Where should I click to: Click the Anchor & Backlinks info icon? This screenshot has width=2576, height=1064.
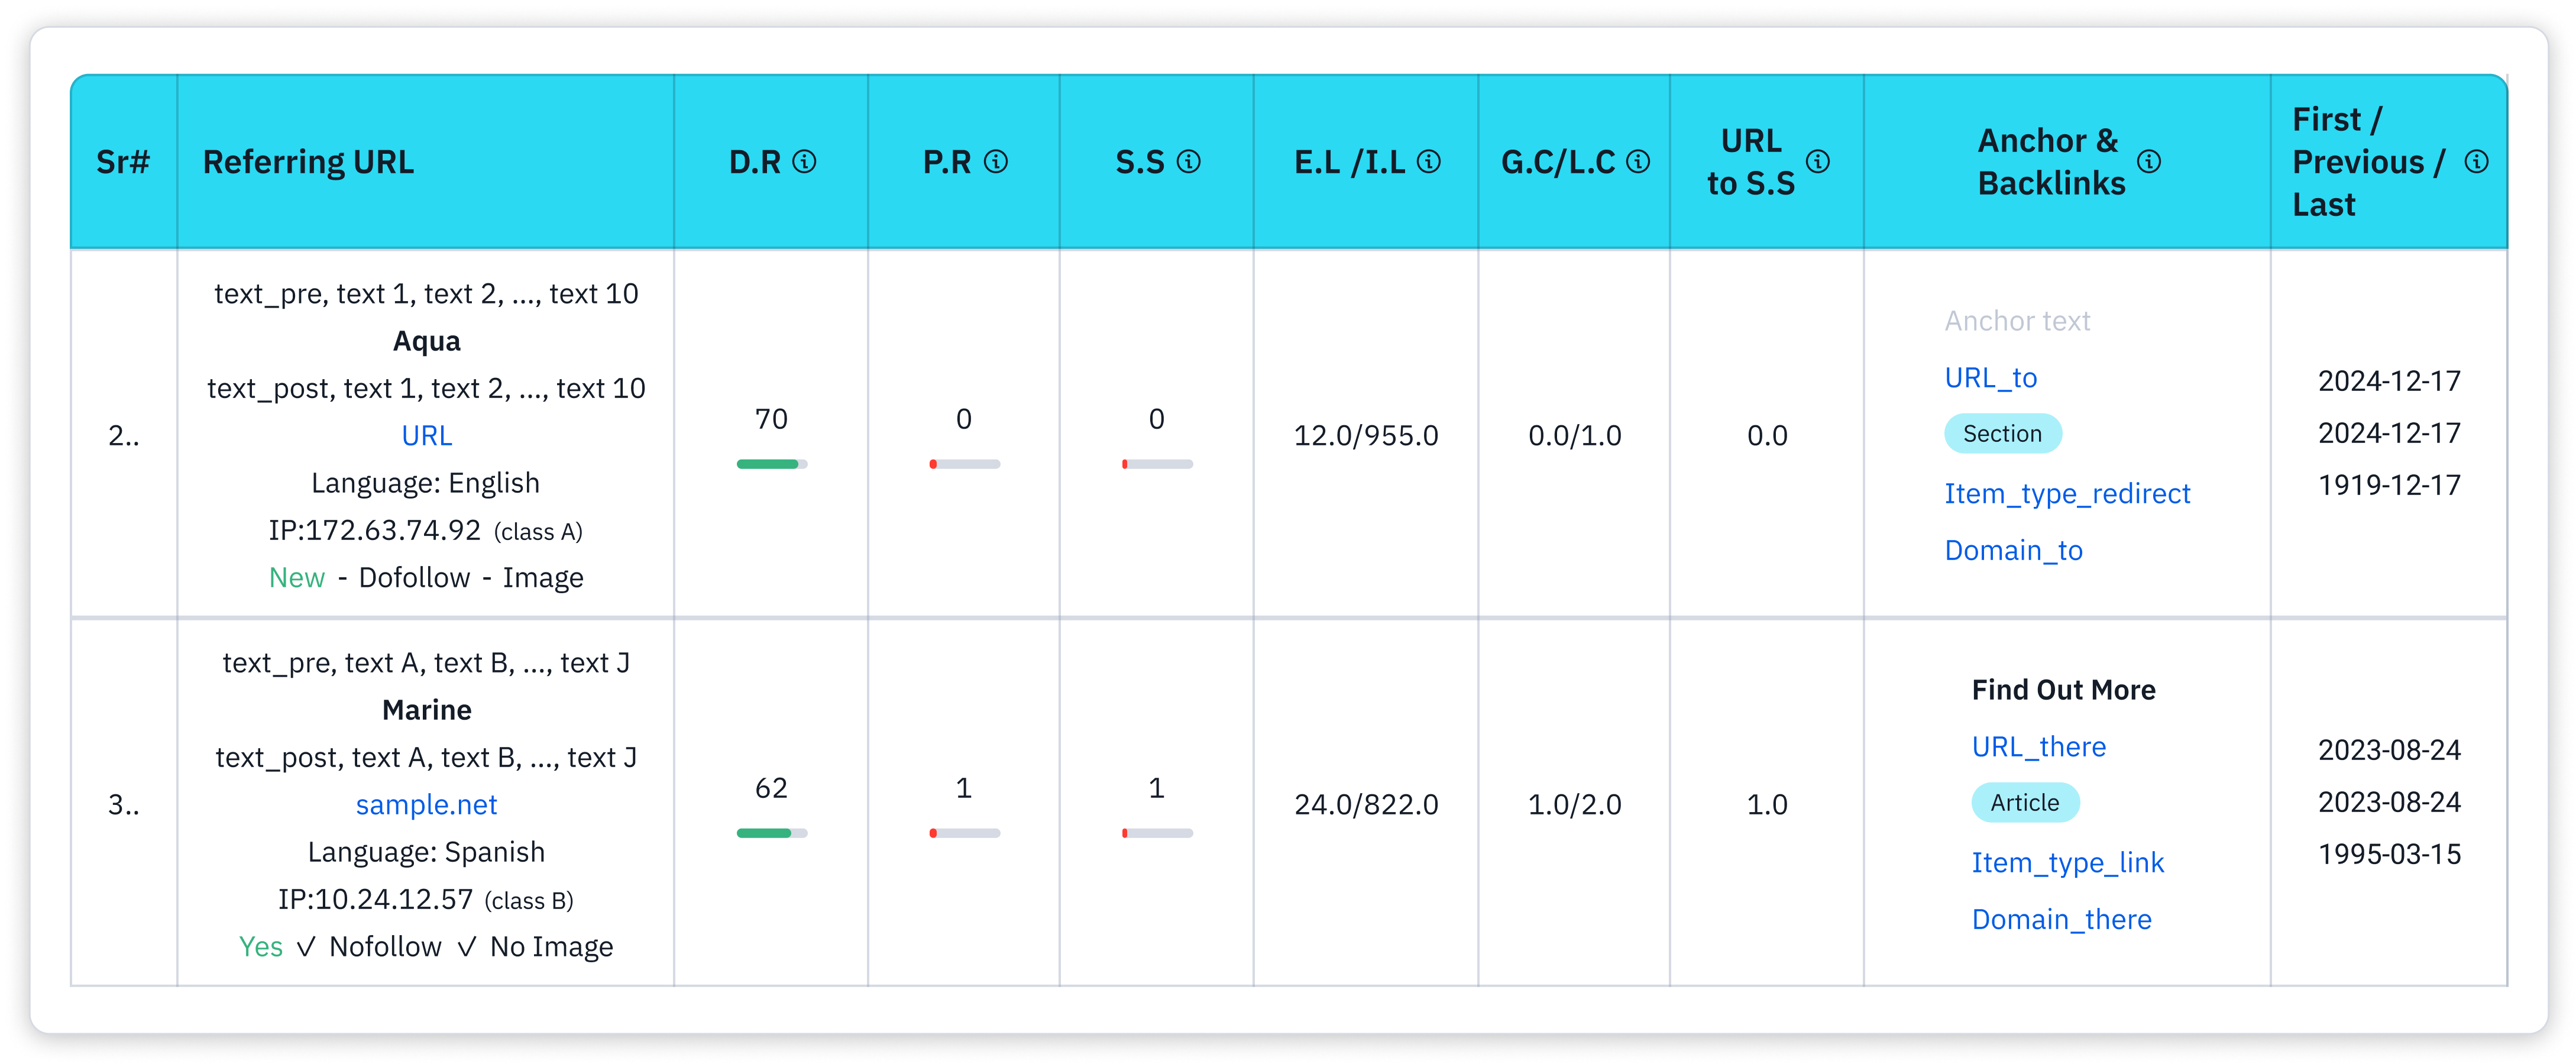coord(2149,161)
